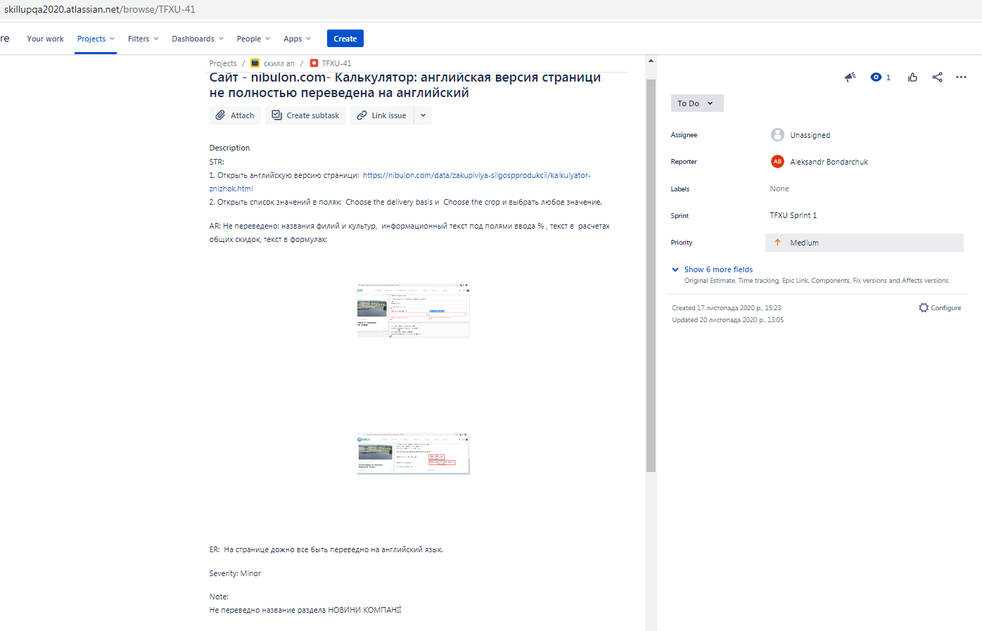This screenshot has width=982, height=631.
Task: Click the скилл ап project breadcrumb
Action: (279, 63)
